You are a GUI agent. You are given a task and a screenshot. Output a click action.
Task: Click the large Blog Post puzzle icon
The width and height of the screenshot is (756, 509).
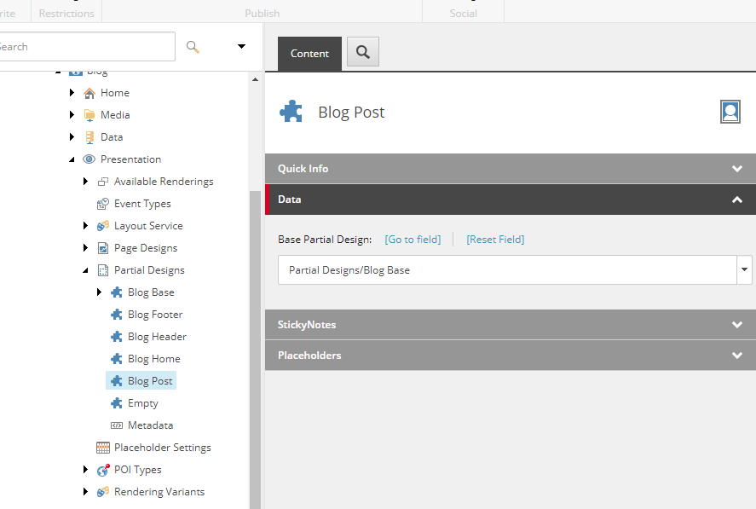[291, 112]
